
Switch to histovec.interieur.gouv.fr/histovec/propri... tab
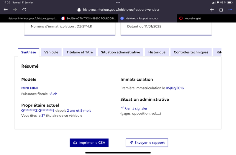(x=29, y=18)
